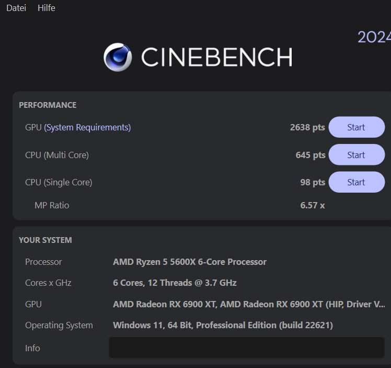Click the Operating System label
Image resolution: width=391 pixels, height=368 pixels.
pyautogui.click(x=59, y=325)
